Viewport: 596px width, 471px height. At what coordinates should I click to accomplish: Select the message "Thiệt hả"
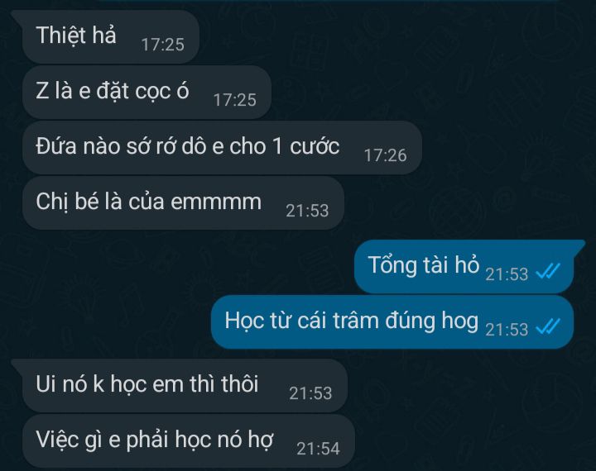111,37
